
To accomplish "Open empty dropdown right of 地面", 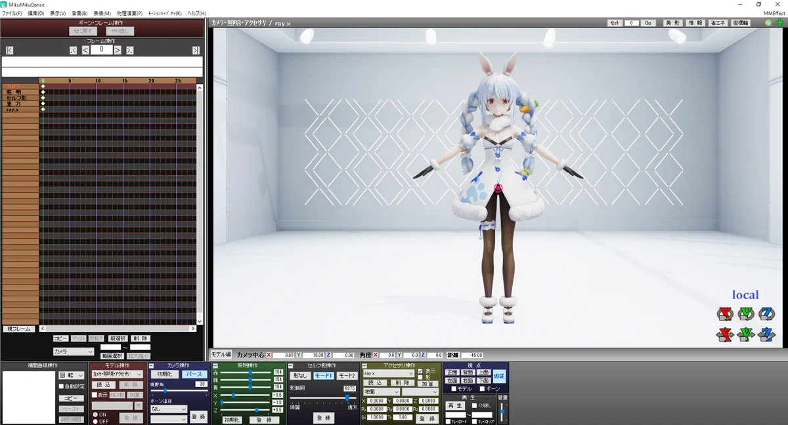I will [x=420, y=392].
